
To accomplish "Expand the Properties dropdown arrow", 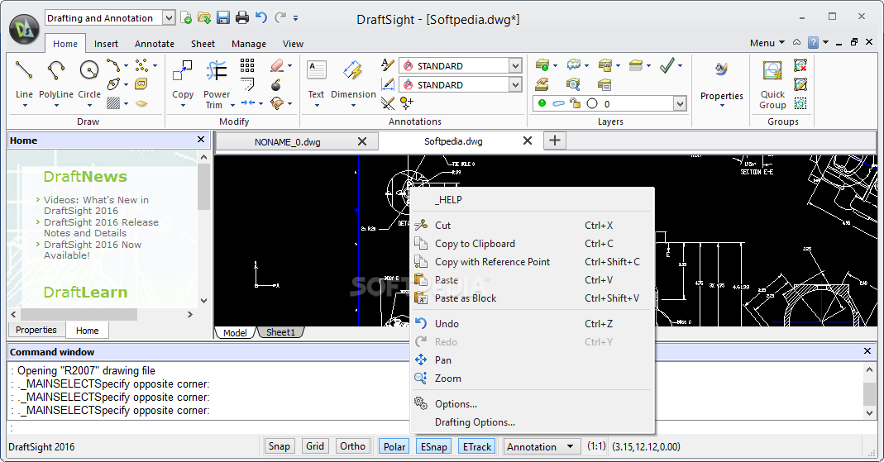I will pos(722,105).
